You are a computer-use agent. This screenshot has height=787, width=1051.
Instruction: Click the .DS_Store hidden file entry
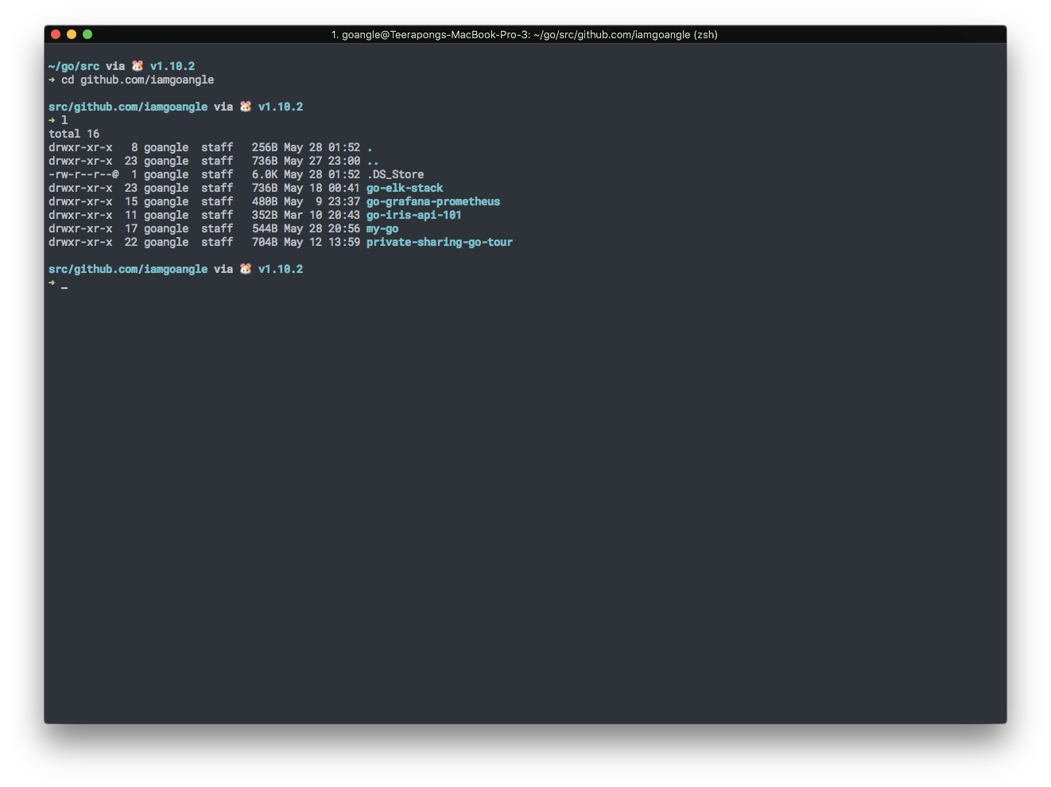click(395, 174)
